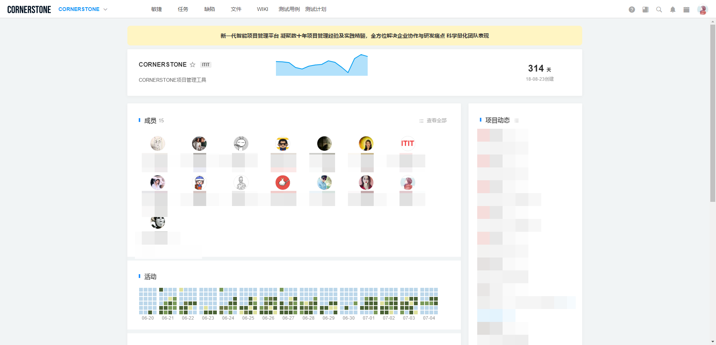This screenshot has width=716, height=345.
Task: Click the 314 天 project age counter
Action: click(540, 69)
